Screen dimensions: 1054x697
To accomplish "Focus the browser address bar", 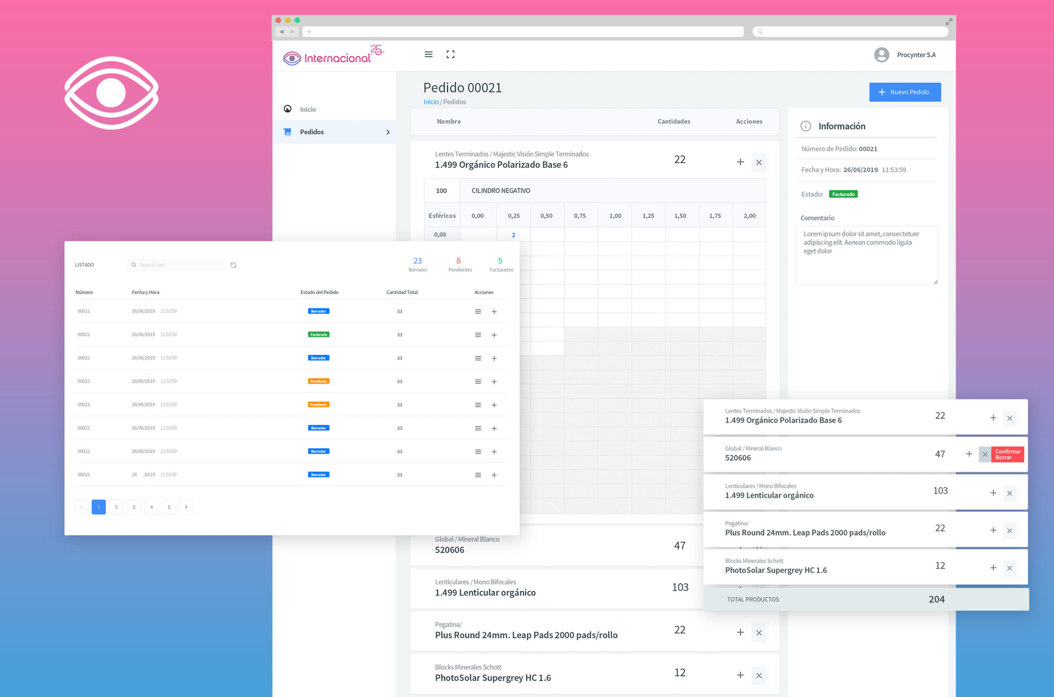I will pyautogui.click(x=522, y=32).
